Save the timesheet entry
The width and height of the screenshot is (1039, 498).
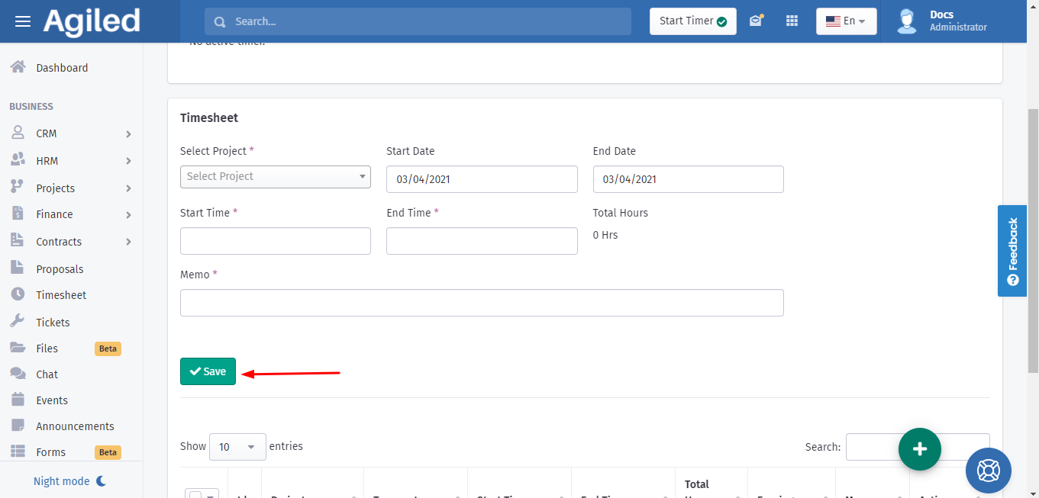click(x=208, y=371)
